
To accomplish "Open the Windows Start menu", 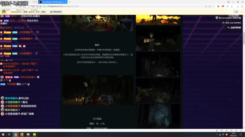I will [x=3, y=135].
